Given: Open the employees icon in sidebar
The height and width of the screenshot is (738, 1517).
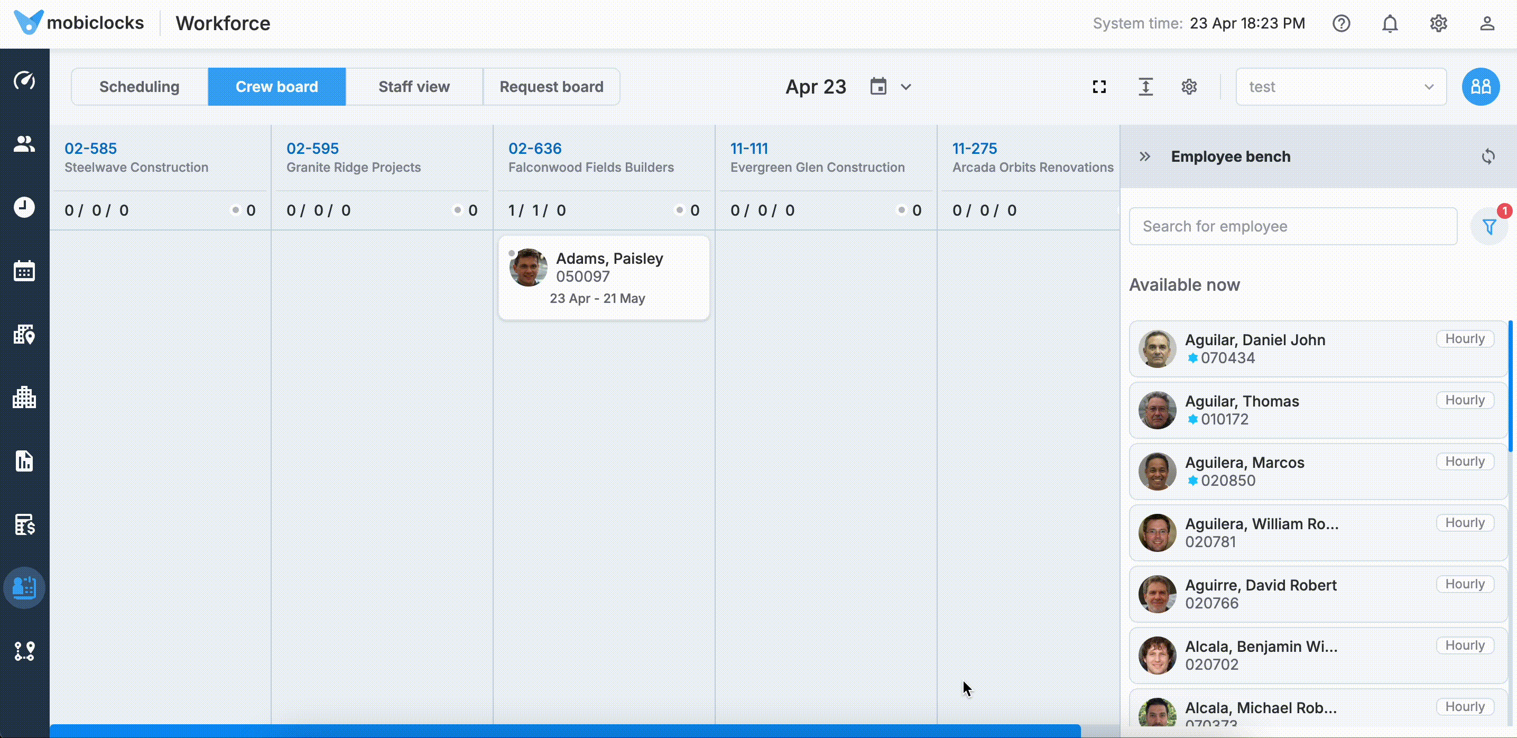Looking at the screenshot, I should point(24,144).
